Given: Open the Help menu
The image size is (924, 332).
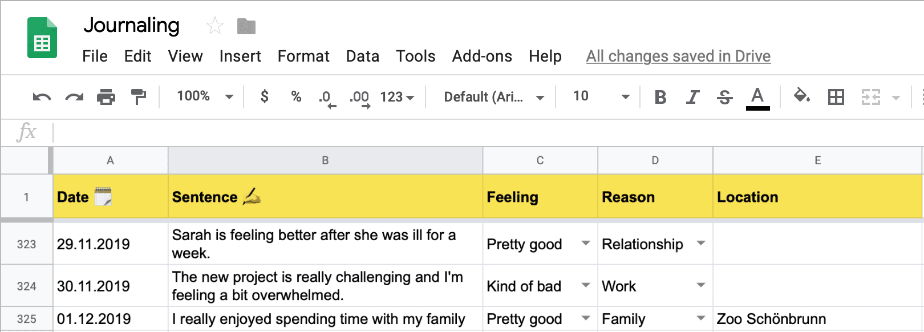Looking at the screenshot, I should (545, 56).
